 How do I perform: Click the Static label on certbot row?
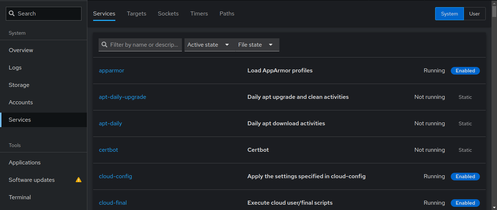click(x=465, y=150)
